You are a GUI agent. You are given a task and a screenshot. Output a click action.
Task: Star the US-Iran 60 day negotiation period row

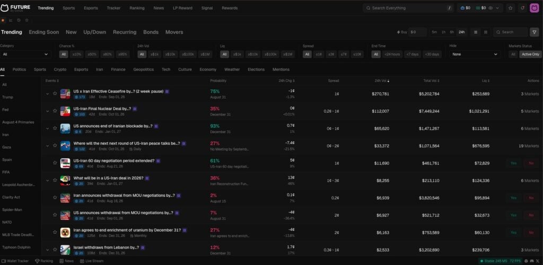click(55, 163)
